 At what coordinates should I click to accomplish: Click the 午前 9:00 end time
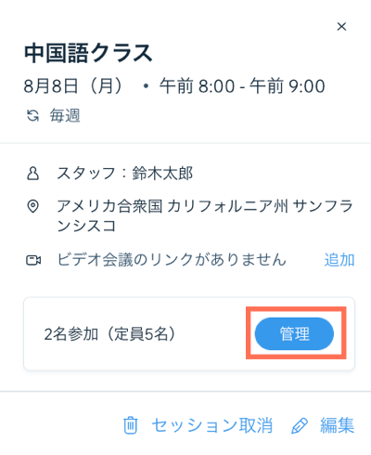point(288,86)
